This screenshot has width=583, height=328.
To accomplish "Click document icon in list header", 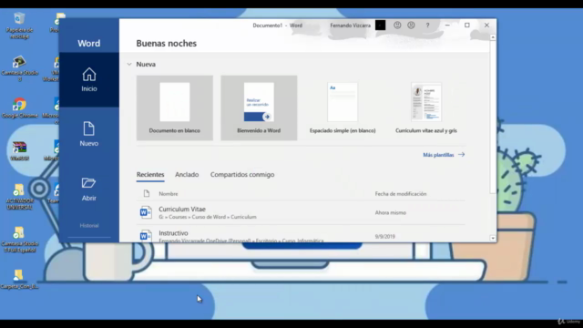I will tap(147, 193).
